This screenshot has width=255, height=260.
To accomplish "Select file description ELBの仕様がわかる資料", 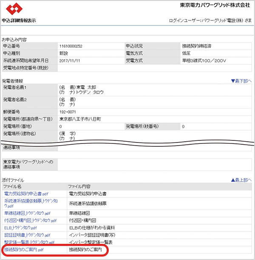I will pyautogui.click(x=92, y=228).
